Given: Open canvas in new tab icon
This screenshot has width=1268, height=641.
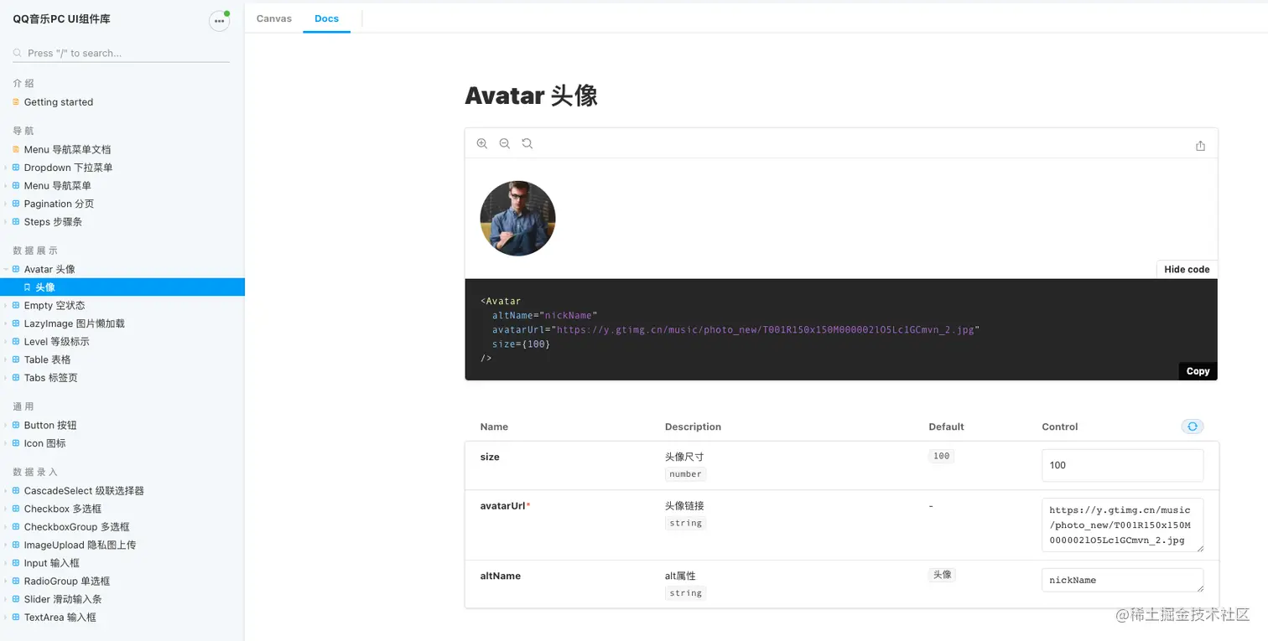Looking at the screenshot, I should click(x=1200, y=145).
